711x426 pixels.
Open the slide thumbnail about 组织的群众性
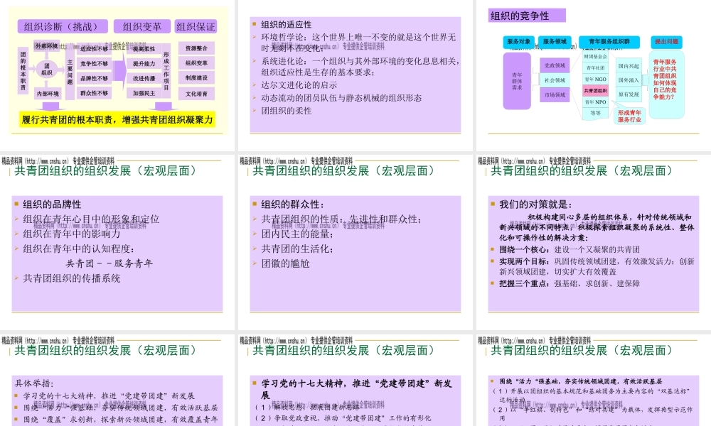tap(355, 242)
